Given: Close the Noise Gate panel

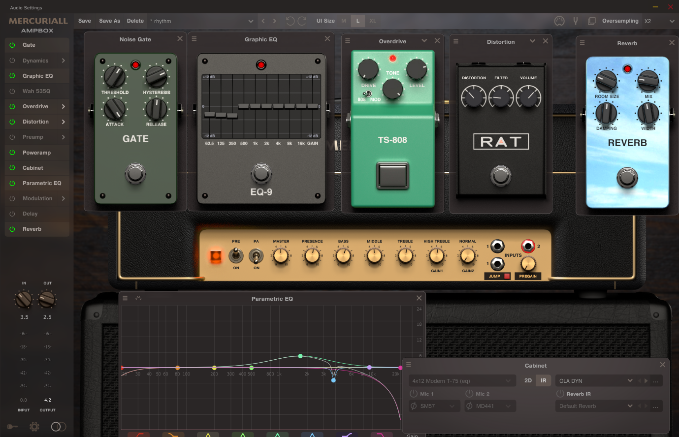Looking at the screenshot, I should 180,38.
